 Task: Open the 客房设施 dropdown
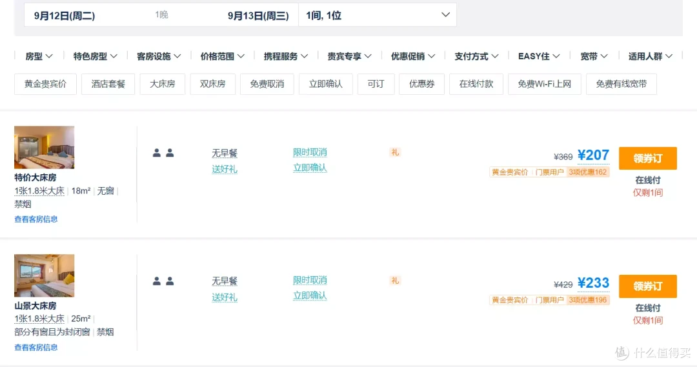click(x=159, y=56)
